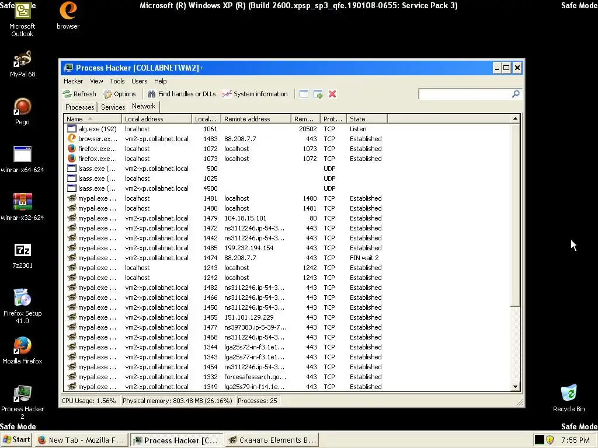Click the 20502 remote port cell
This screenshot has width=598, height=448.
click(x=308, y=129)
